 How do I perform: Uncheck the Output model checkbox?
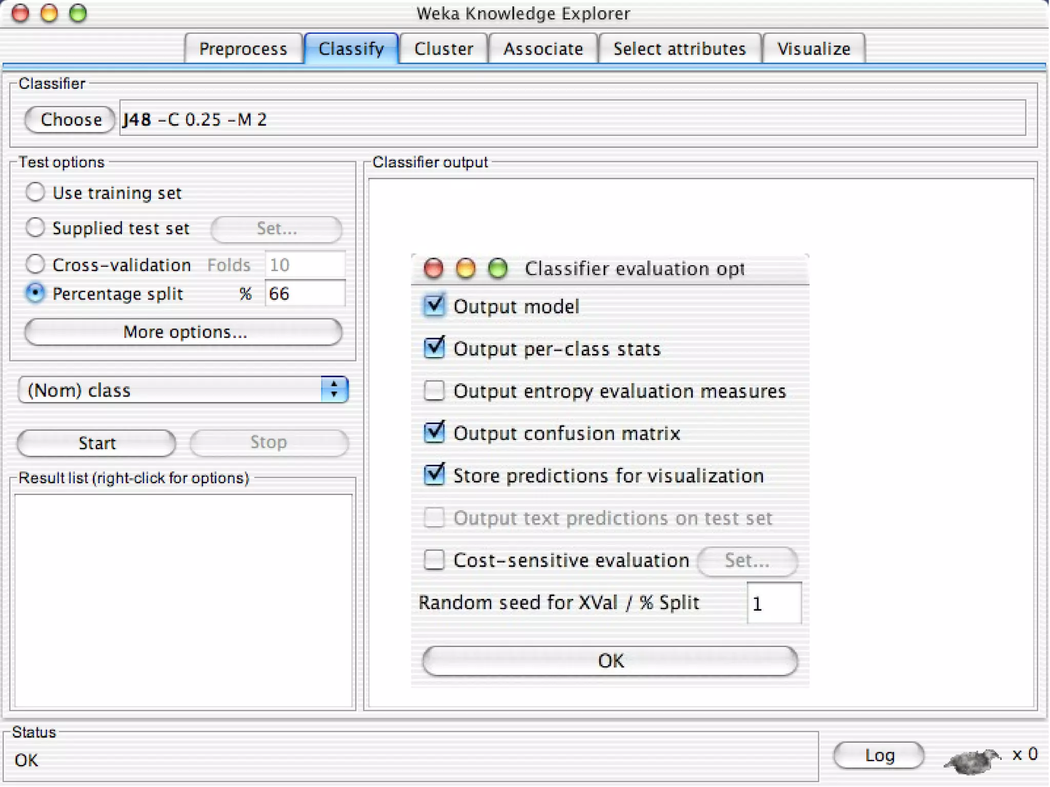tap(434, 306)
